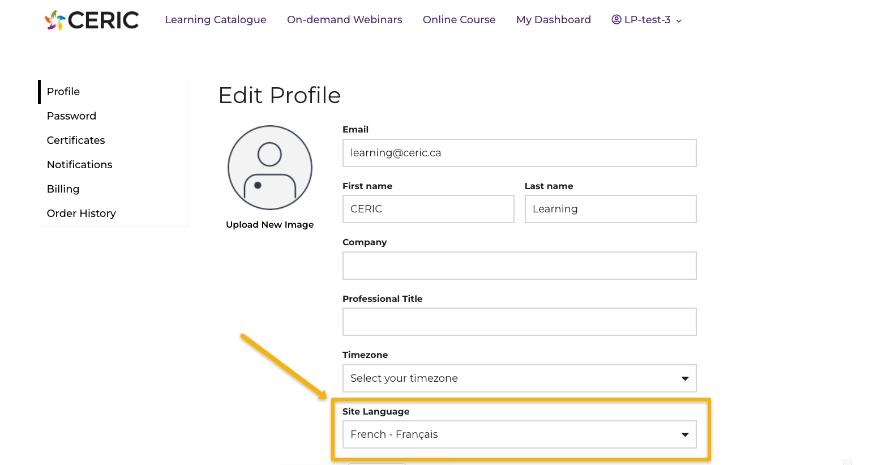The image size is (878, 465).
Task: Click into the Email input field
Action: click(x=519, y=153)
